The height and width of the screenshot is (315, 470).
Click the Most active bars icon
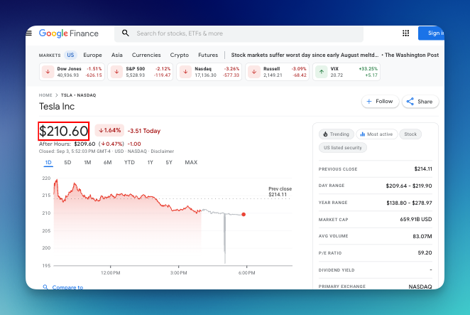tap(362, 134)
